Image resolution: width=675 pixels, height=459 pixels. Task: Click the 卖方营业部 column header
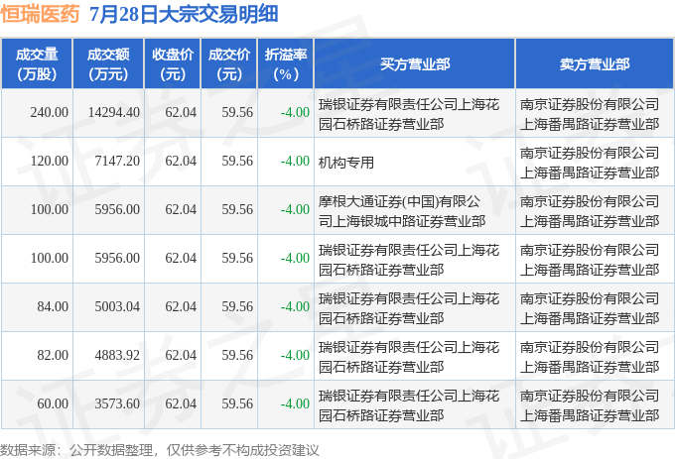(x=595, y=64)
